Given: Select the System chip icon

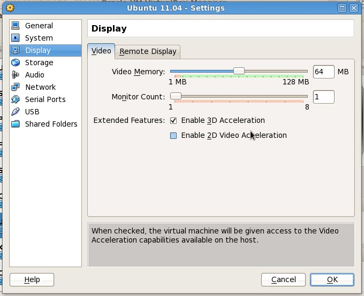Looking at the screenshot, I should pyautogui.click(x=15, y=38).
